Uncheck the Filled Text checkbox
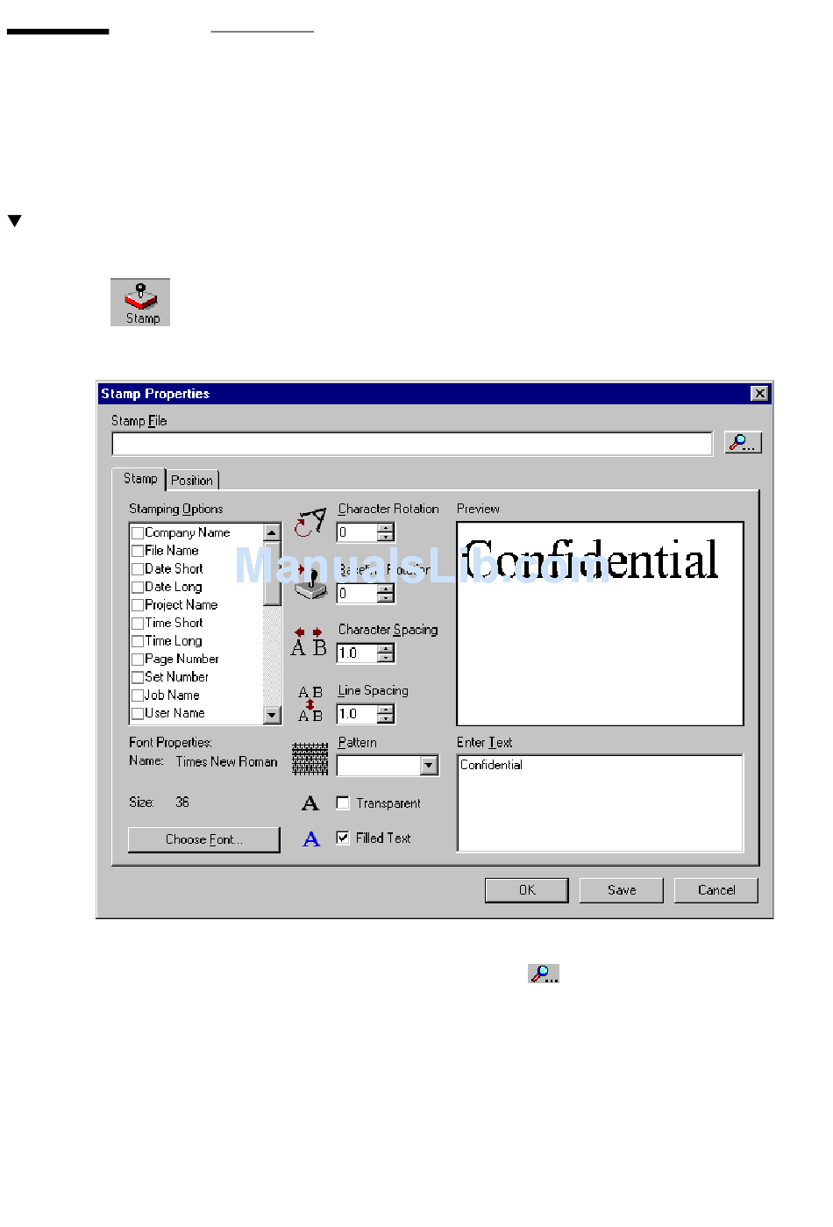 click(343, 838)
